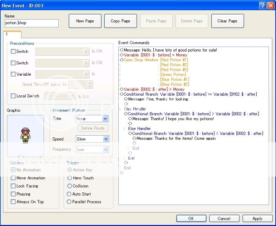Enable the Phasing option checkbox
Viewport: 276px width, 226px height.
coord(13,194)
